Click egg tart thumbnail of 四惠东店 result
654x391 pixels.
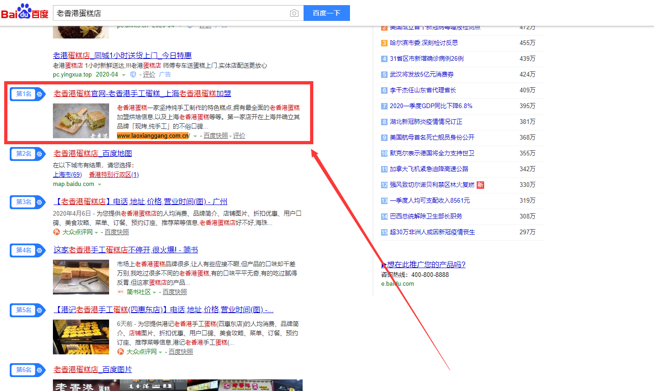81,337
